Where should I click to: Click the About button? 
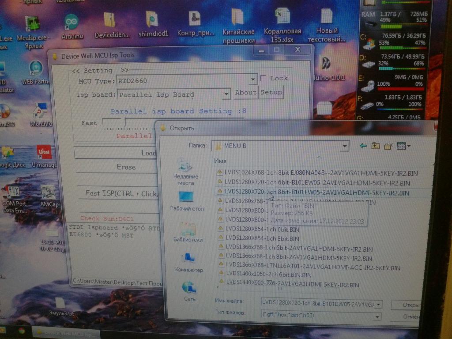pyautogui.click(x=245, y=93)
